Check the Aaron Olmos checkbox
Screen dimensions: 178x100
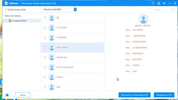(45, 47)
